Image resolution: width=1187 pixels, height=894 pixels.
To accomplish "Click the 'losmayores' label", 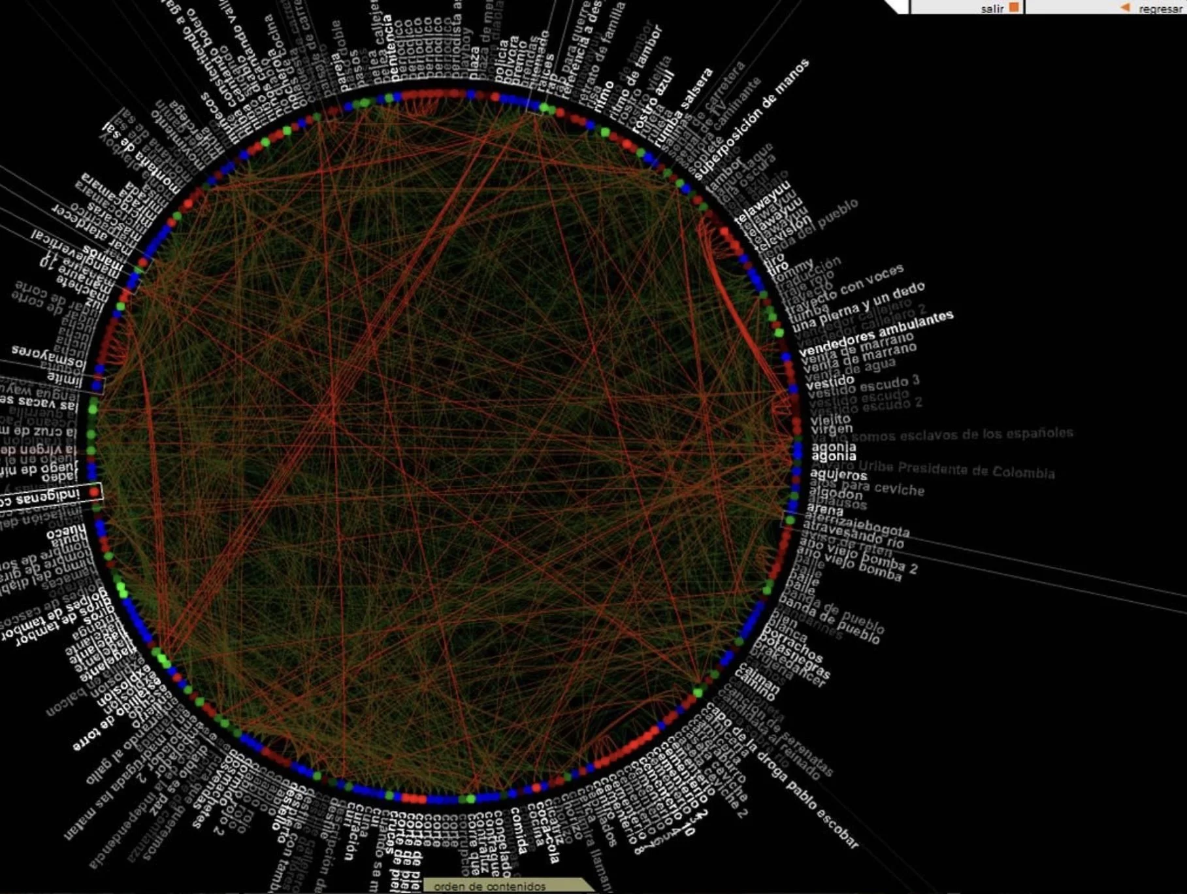I will [x=49, y=357].
